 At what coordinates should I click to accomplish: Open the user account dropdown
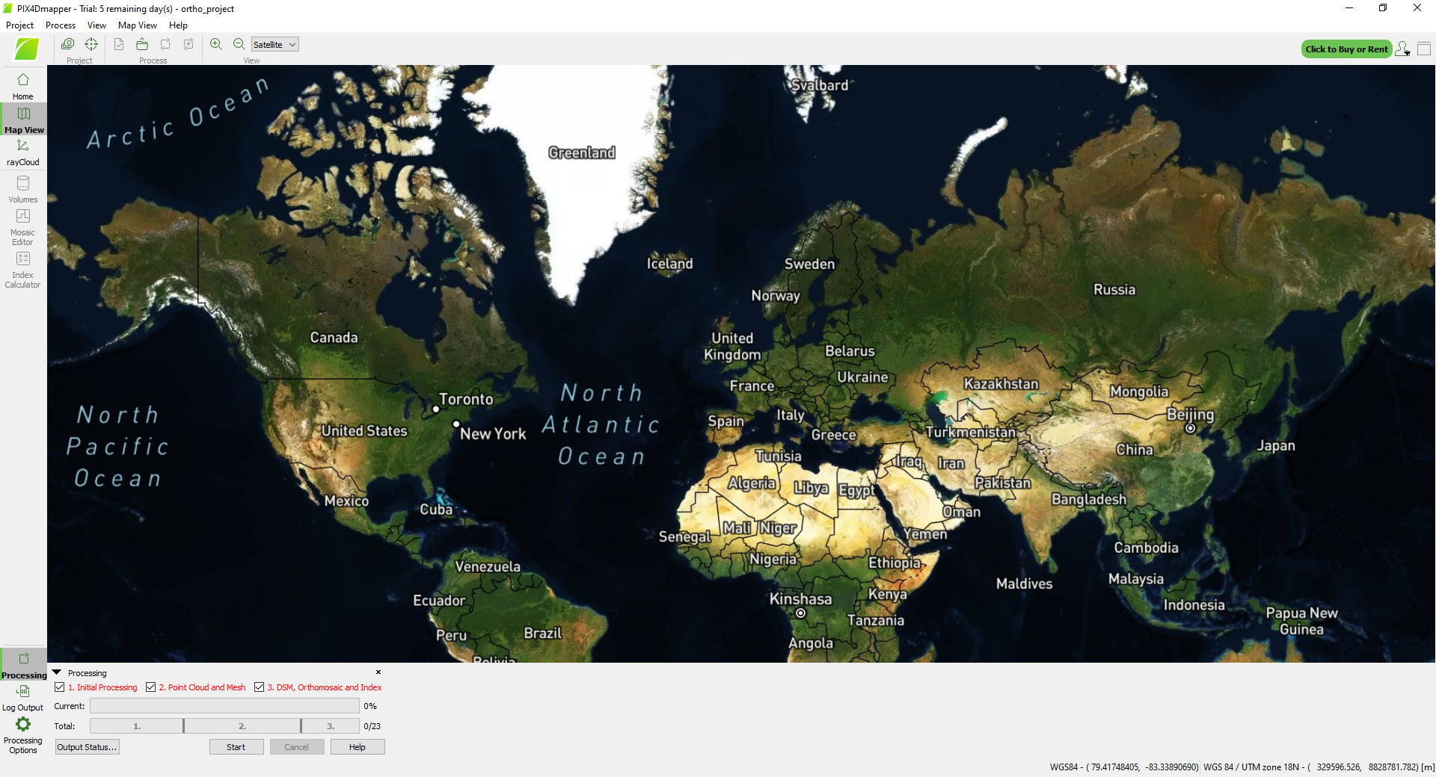pyautogui.click(x=1402, y=49)
